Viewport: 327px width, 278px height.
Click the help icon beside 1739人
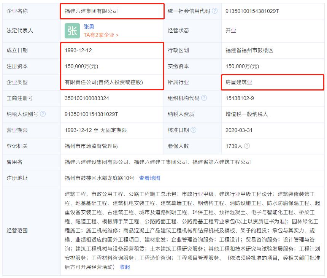(247, 146)
